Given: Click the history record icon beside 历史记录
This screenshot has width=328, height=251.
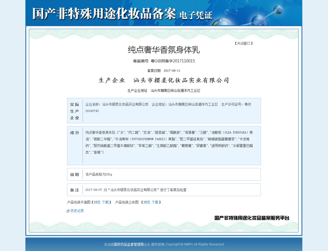Looking at the screenshot, I should 68,211.
